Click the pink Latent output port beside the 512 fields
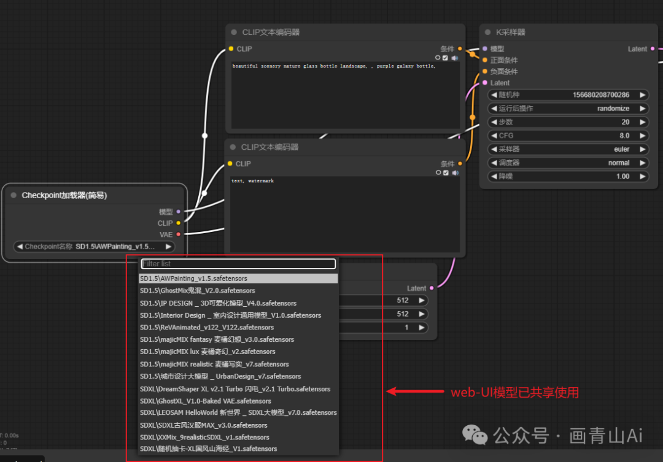 click(432, 288)
